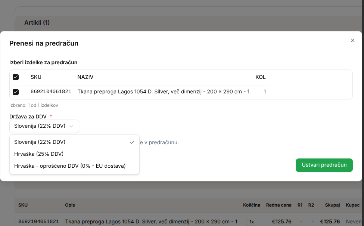Click the Količina column header
Viewport: 364px width, 226px height.
point(251,205)
